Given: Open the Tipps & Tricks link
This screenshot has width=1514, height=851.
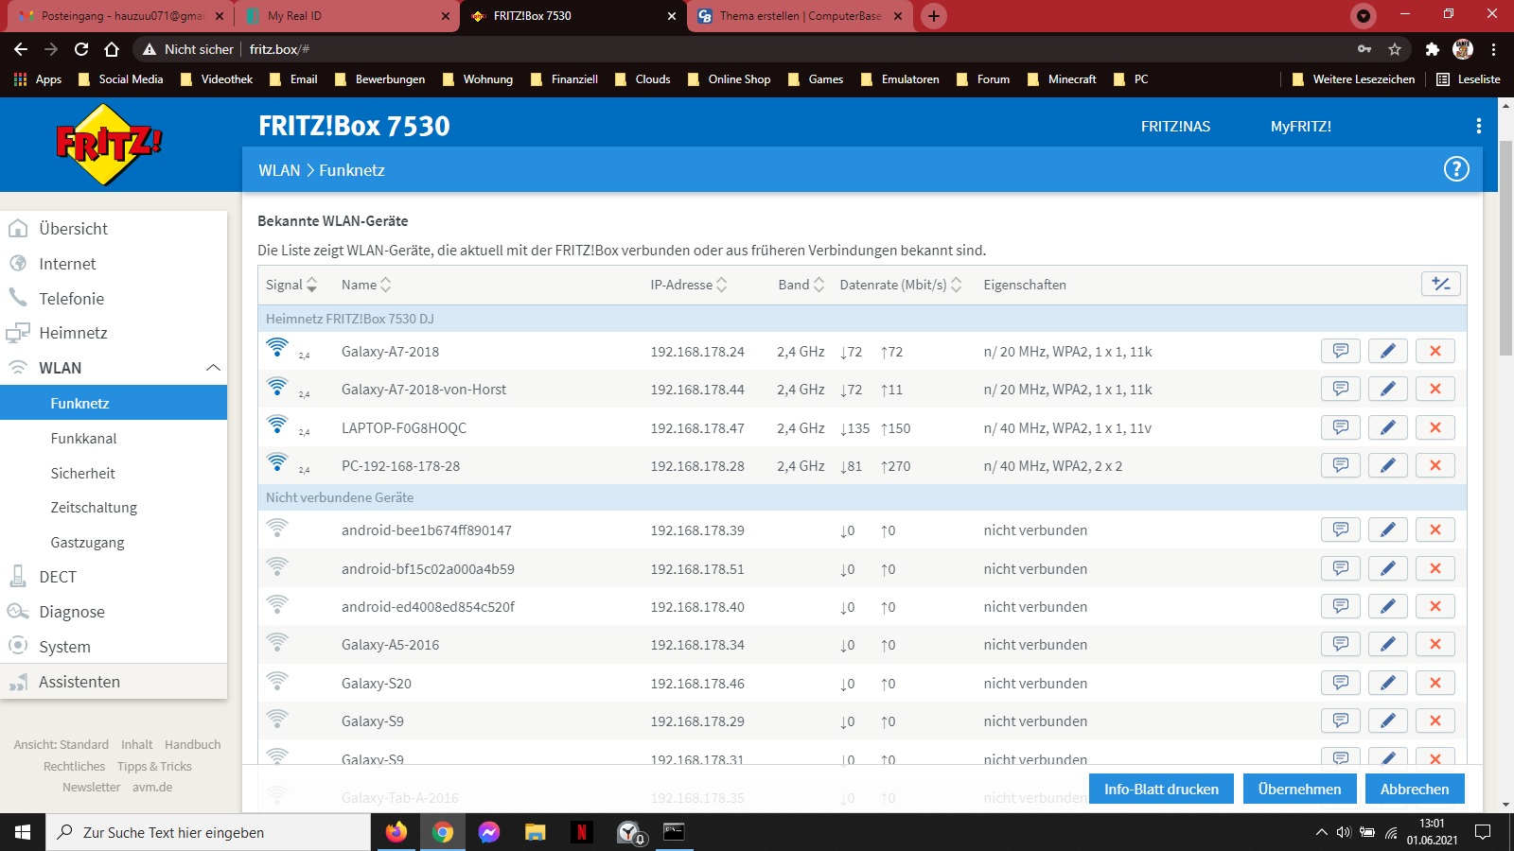Looking at the screenshot, I should click(x=154, y=767).
